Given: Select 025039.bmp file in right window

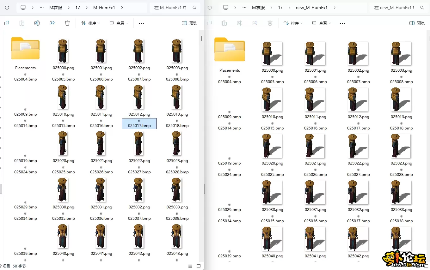Looking at the screenshot, I should (x=230, y=254).
